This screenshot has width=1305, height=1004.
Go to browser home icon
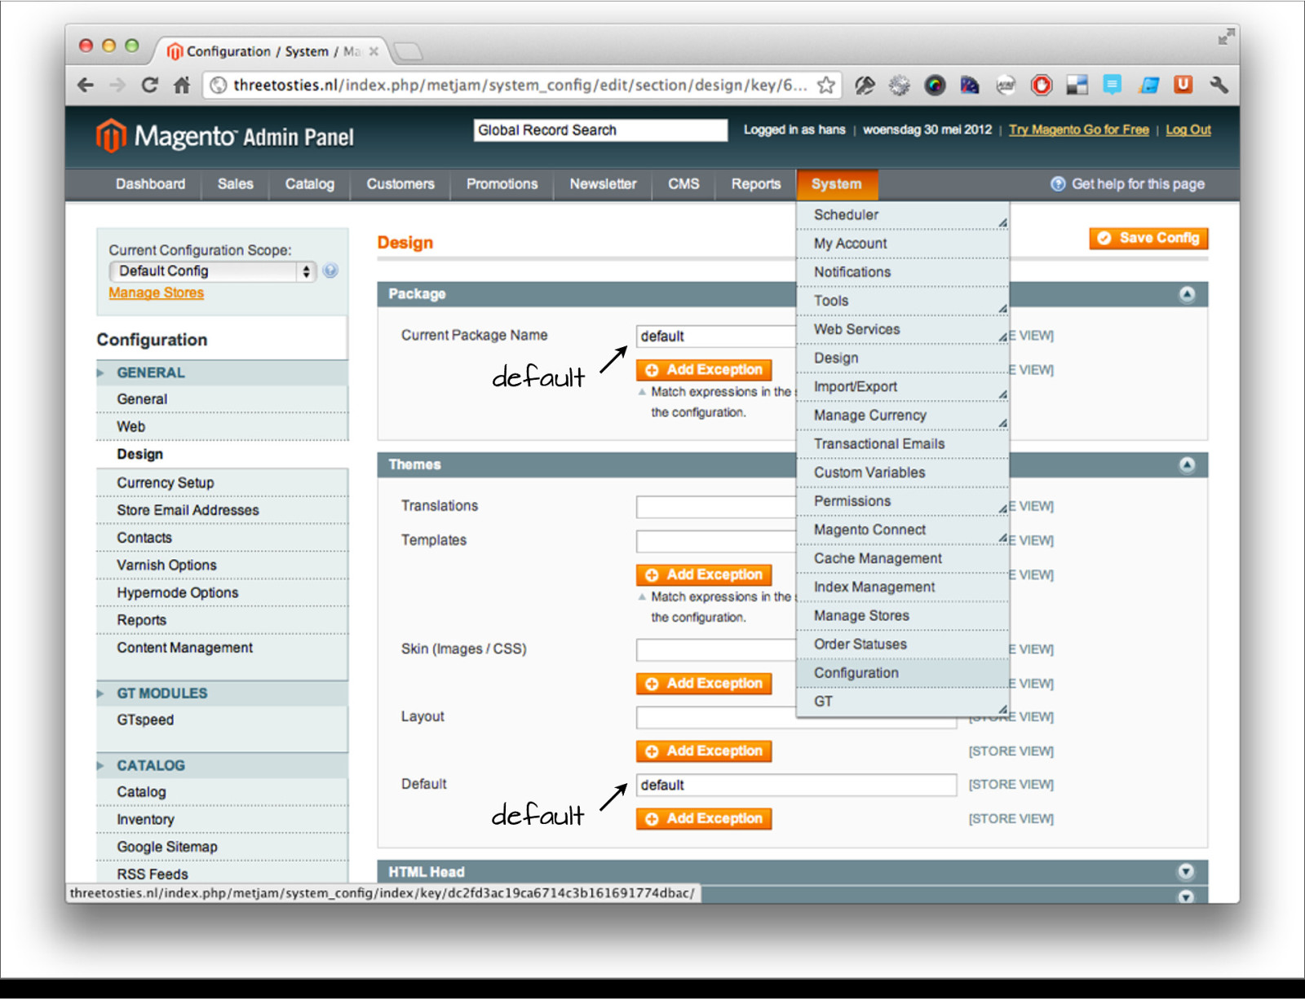(x=182, y=85)
